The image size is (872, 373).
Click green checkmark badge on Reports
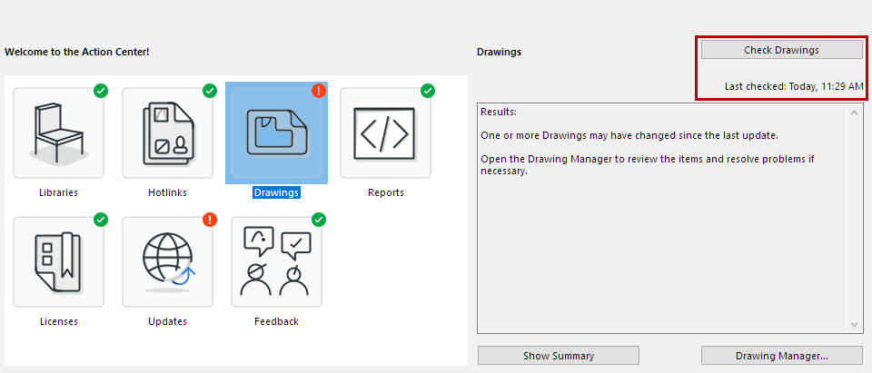pyautogui.click(x=428, y=91)
